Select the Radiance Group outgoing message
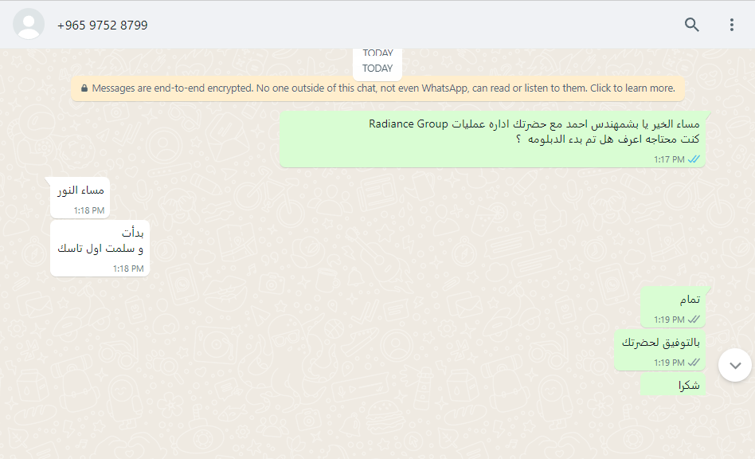The width and height of the screenshot is (755, 459). point(492,139)
